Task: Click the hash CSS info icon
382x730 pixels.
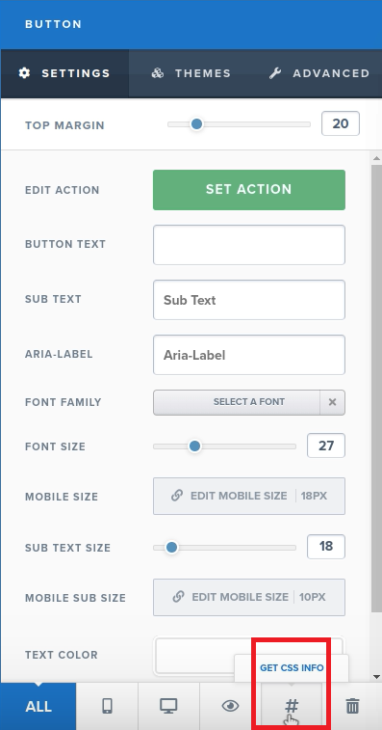Action: (292, 706)
